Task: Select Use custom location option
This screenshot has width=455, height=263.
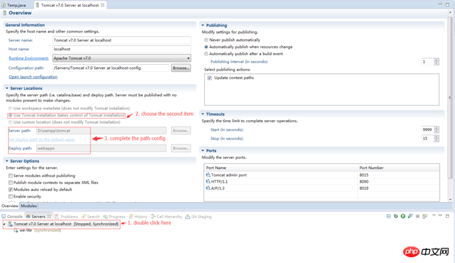Action: 10,122
